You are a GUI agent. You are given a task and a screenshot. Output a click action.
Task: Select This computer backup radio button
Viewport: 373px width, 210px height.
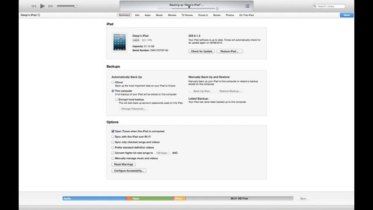pos(112,91)
